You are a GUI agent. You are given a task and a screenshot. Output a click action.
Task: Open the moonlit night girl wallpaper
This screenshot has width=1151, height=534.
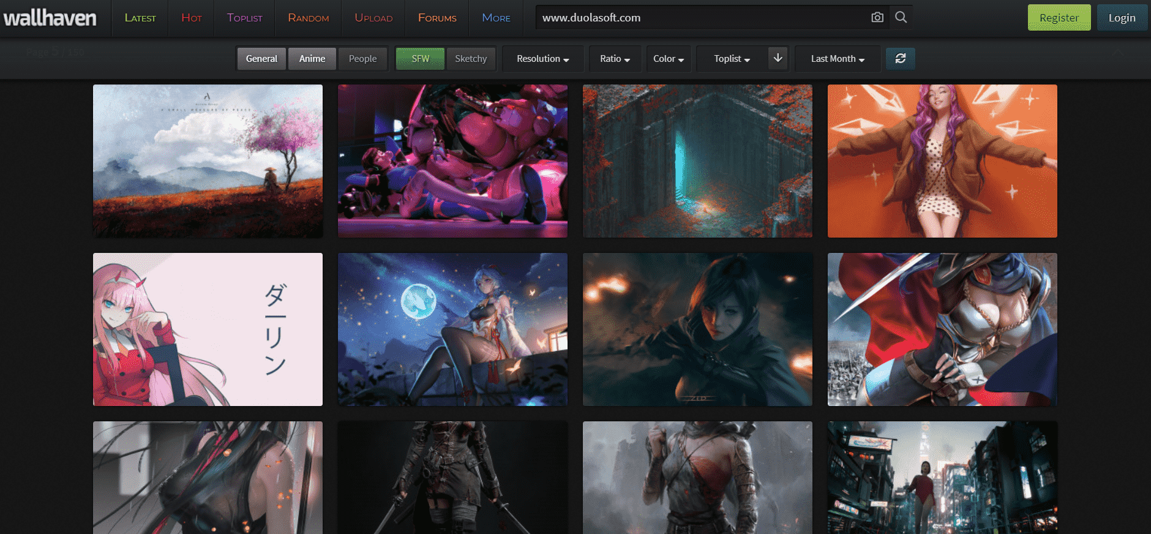pyautogui.click(x=452, y=329)
